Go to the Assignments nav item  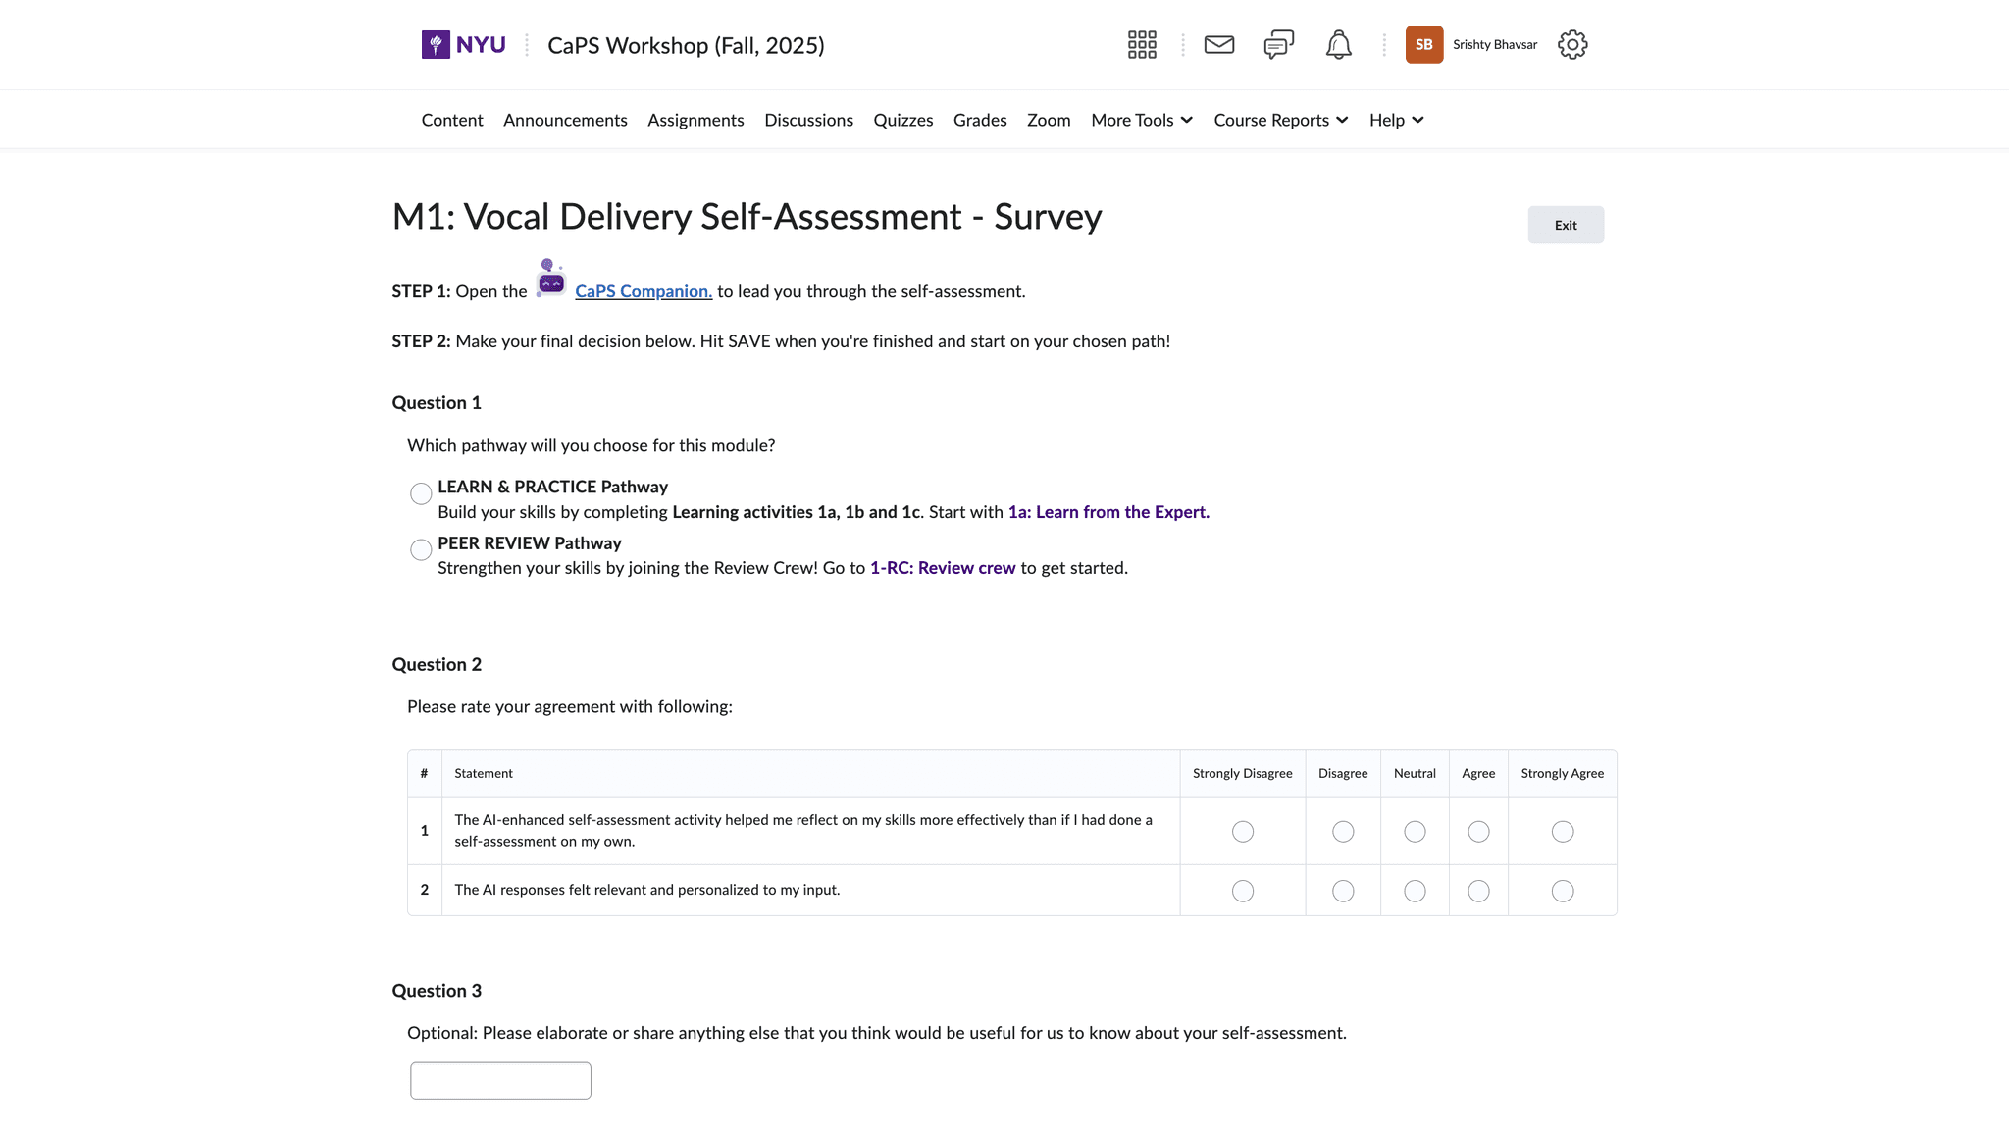click(695, 120)
